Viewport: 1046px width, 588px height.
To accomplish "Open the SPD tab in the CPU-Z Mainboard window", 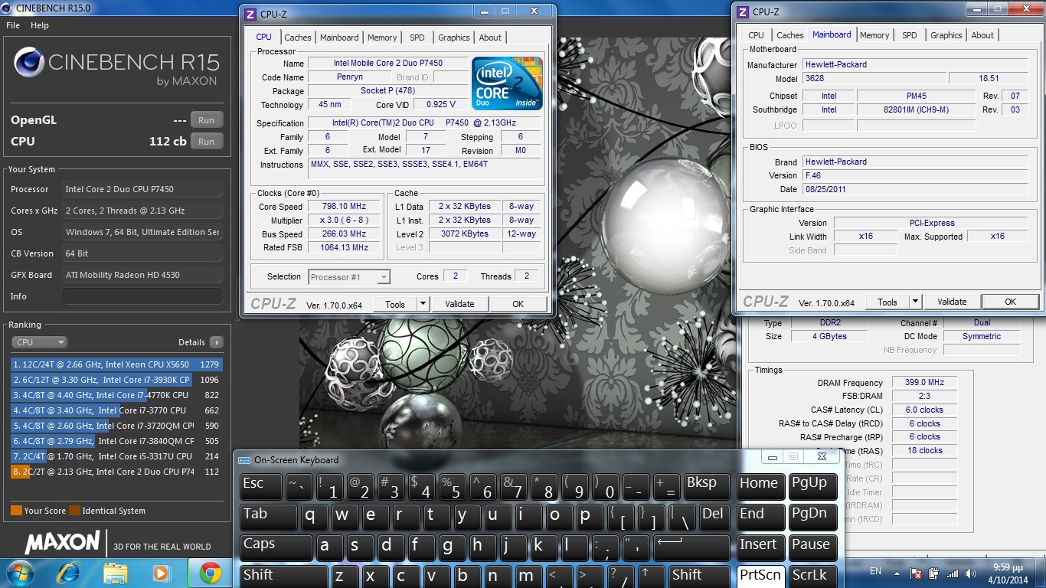I will [x=910, y=35].
